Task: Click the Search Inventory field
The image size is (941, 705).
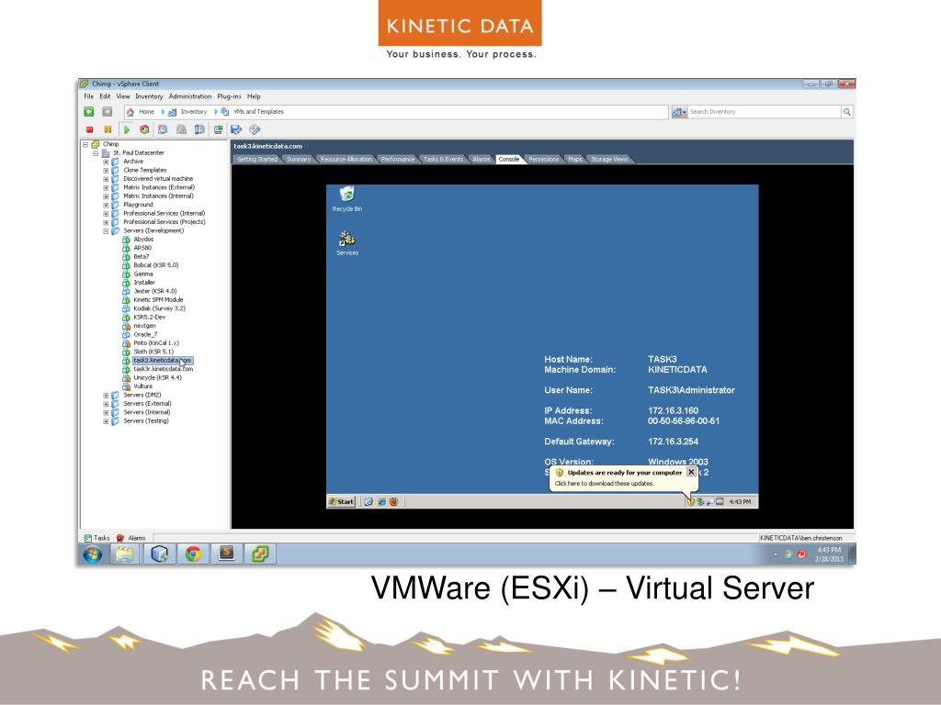Action: (x=764, y=111)
